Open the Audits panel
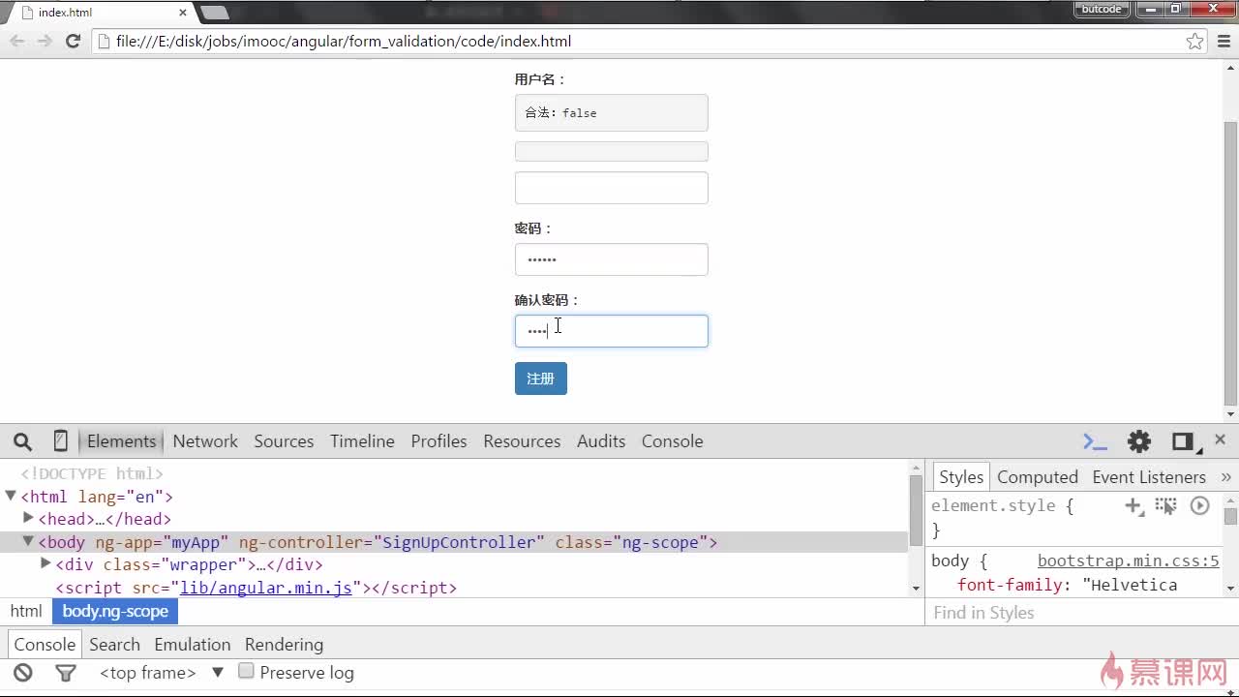1239x697 pixels. pyautogui.click(x=601, y=441)
